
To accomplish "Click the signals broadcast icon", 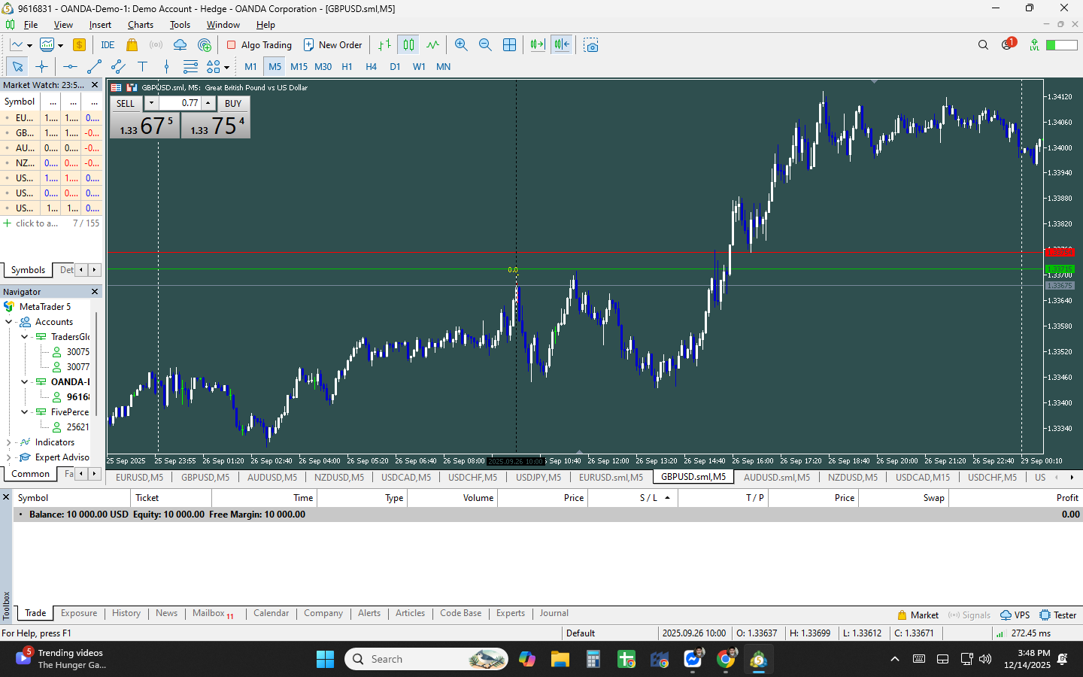I will pos(156,45).
